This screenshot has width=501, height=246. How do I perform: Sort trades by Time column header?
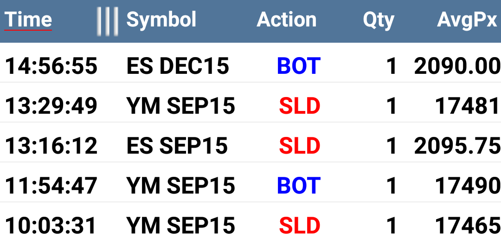click(x=28, y=20)
